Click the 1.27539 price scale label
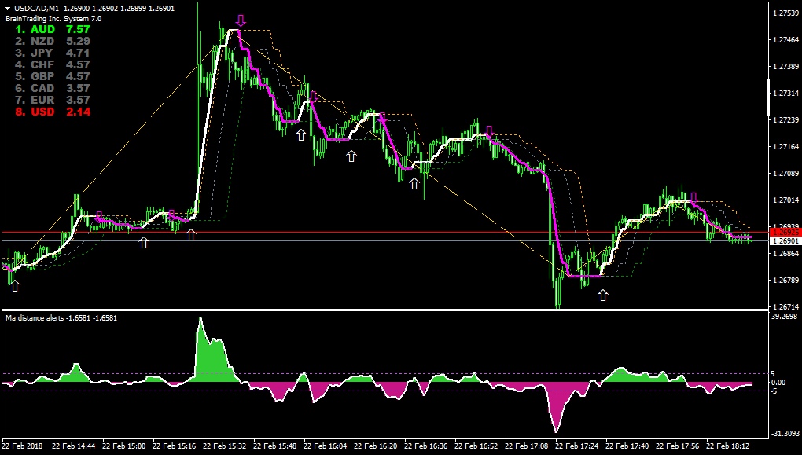This screenshot has height=455, width=802. pos(786,13)
